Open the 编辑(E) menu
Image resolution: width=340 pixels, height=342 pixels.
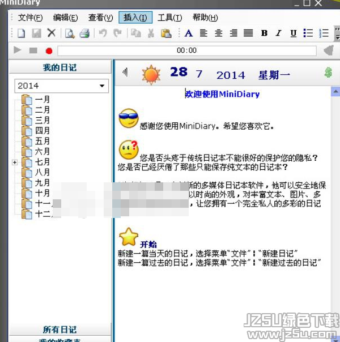tap(65, 18)
